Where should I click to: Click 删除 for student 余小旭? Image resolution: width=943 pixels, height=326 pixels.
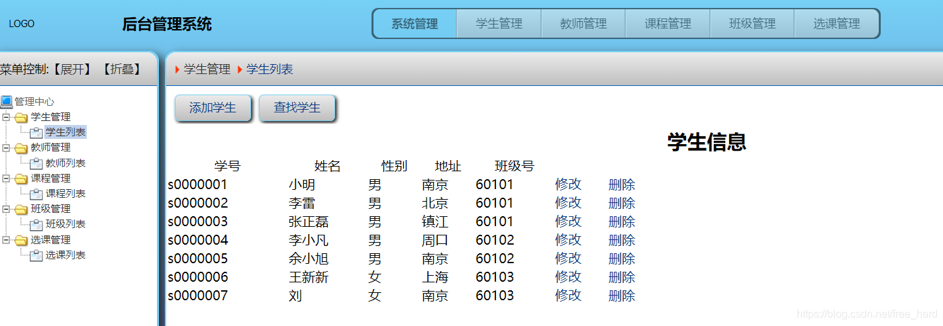(x=622, y=259)
